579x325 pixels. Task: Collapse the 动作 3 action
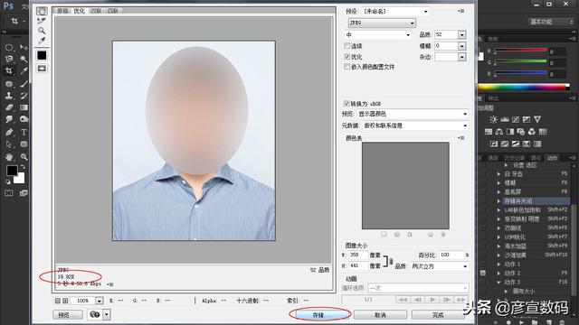[x=498, y=283]
